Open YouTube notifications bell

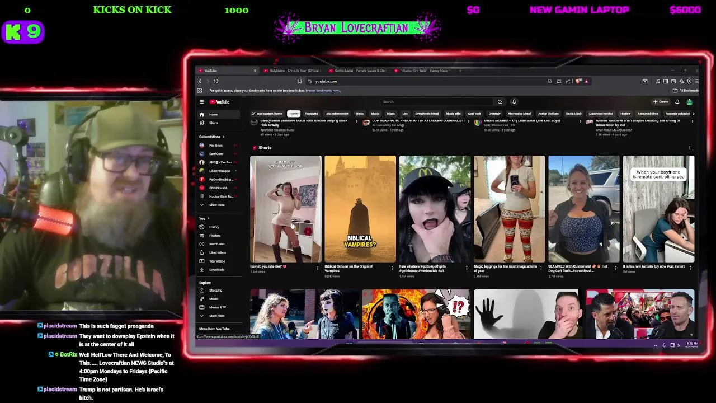(x=677, y=102)
